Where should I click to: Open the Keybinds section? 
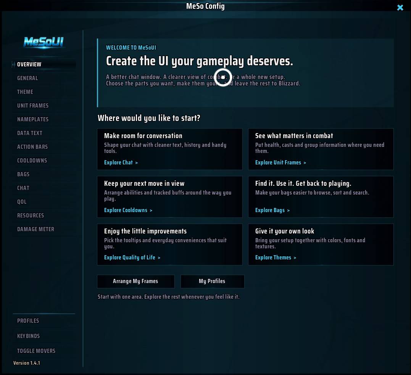(44, 336)
